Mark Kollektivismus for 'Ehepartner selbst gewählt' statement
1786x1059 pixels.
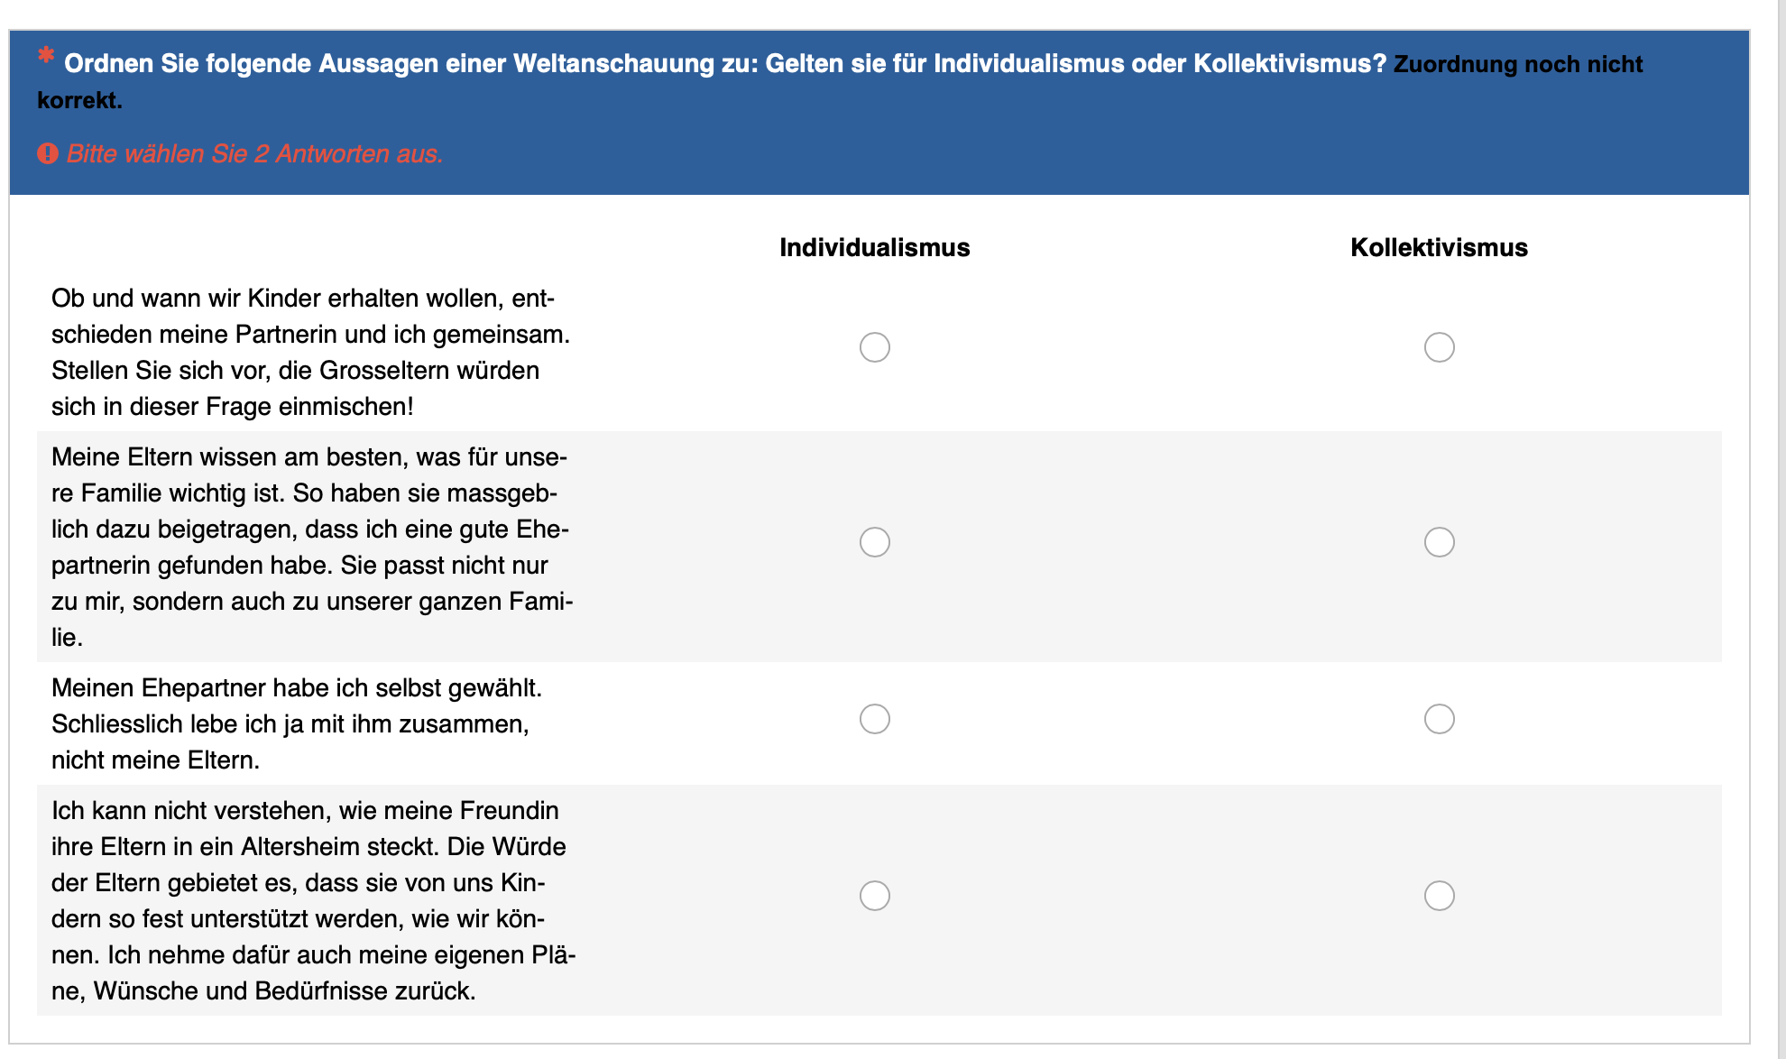[x=1439, y=719]
